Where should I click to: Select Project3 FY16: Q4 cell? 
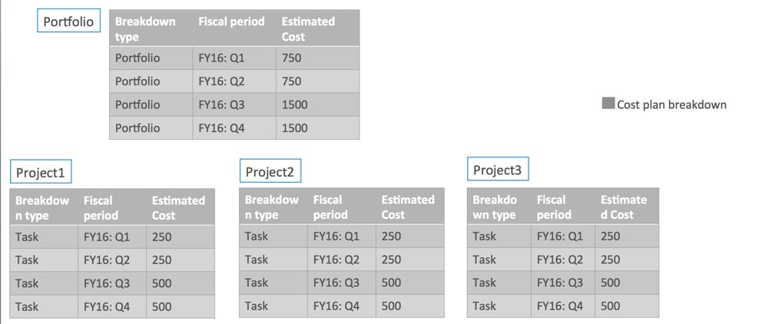(563, 306)
